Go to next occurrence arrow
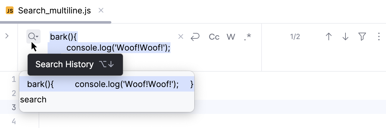This screenshot has width=386, height=128. 345,37
